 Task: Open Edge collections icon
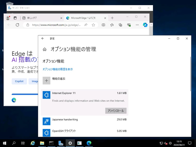[120, 25]
